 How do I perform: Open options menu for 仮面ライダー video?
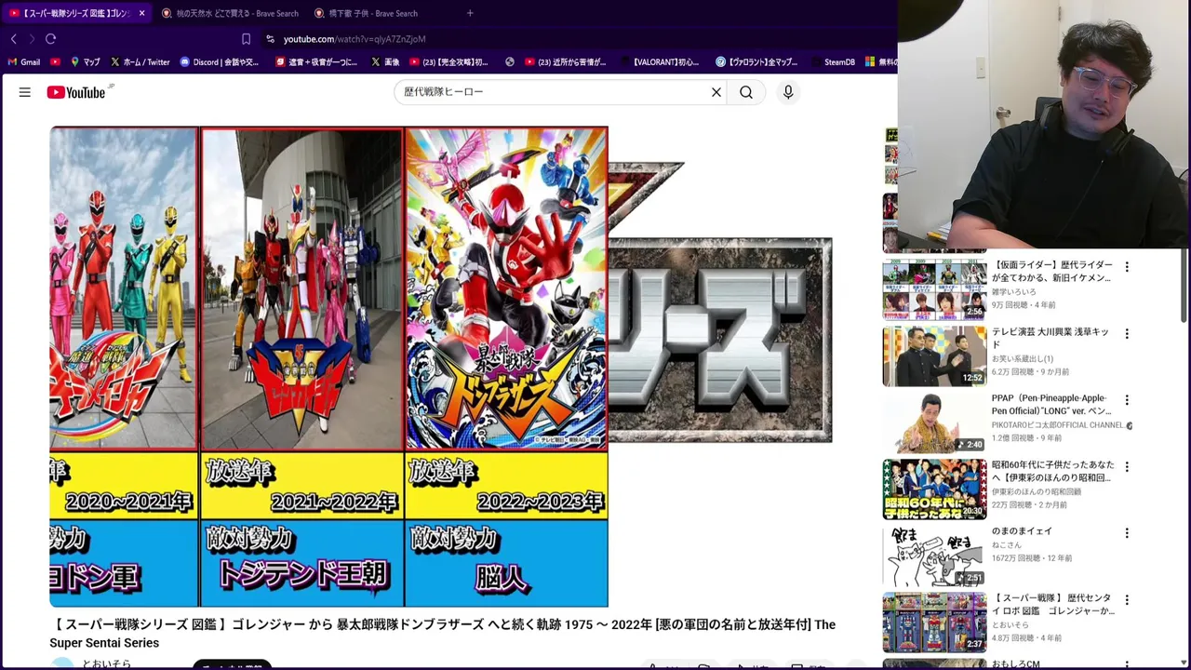(x=1127, y=267)
